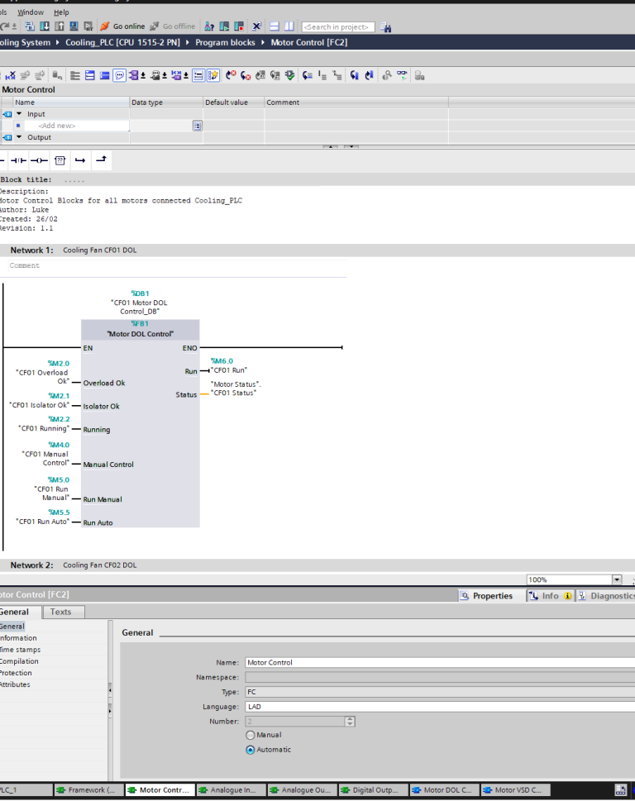
Task: Select Time stamps in properties list
Action: pyautogui.click(x=21, y=650)
